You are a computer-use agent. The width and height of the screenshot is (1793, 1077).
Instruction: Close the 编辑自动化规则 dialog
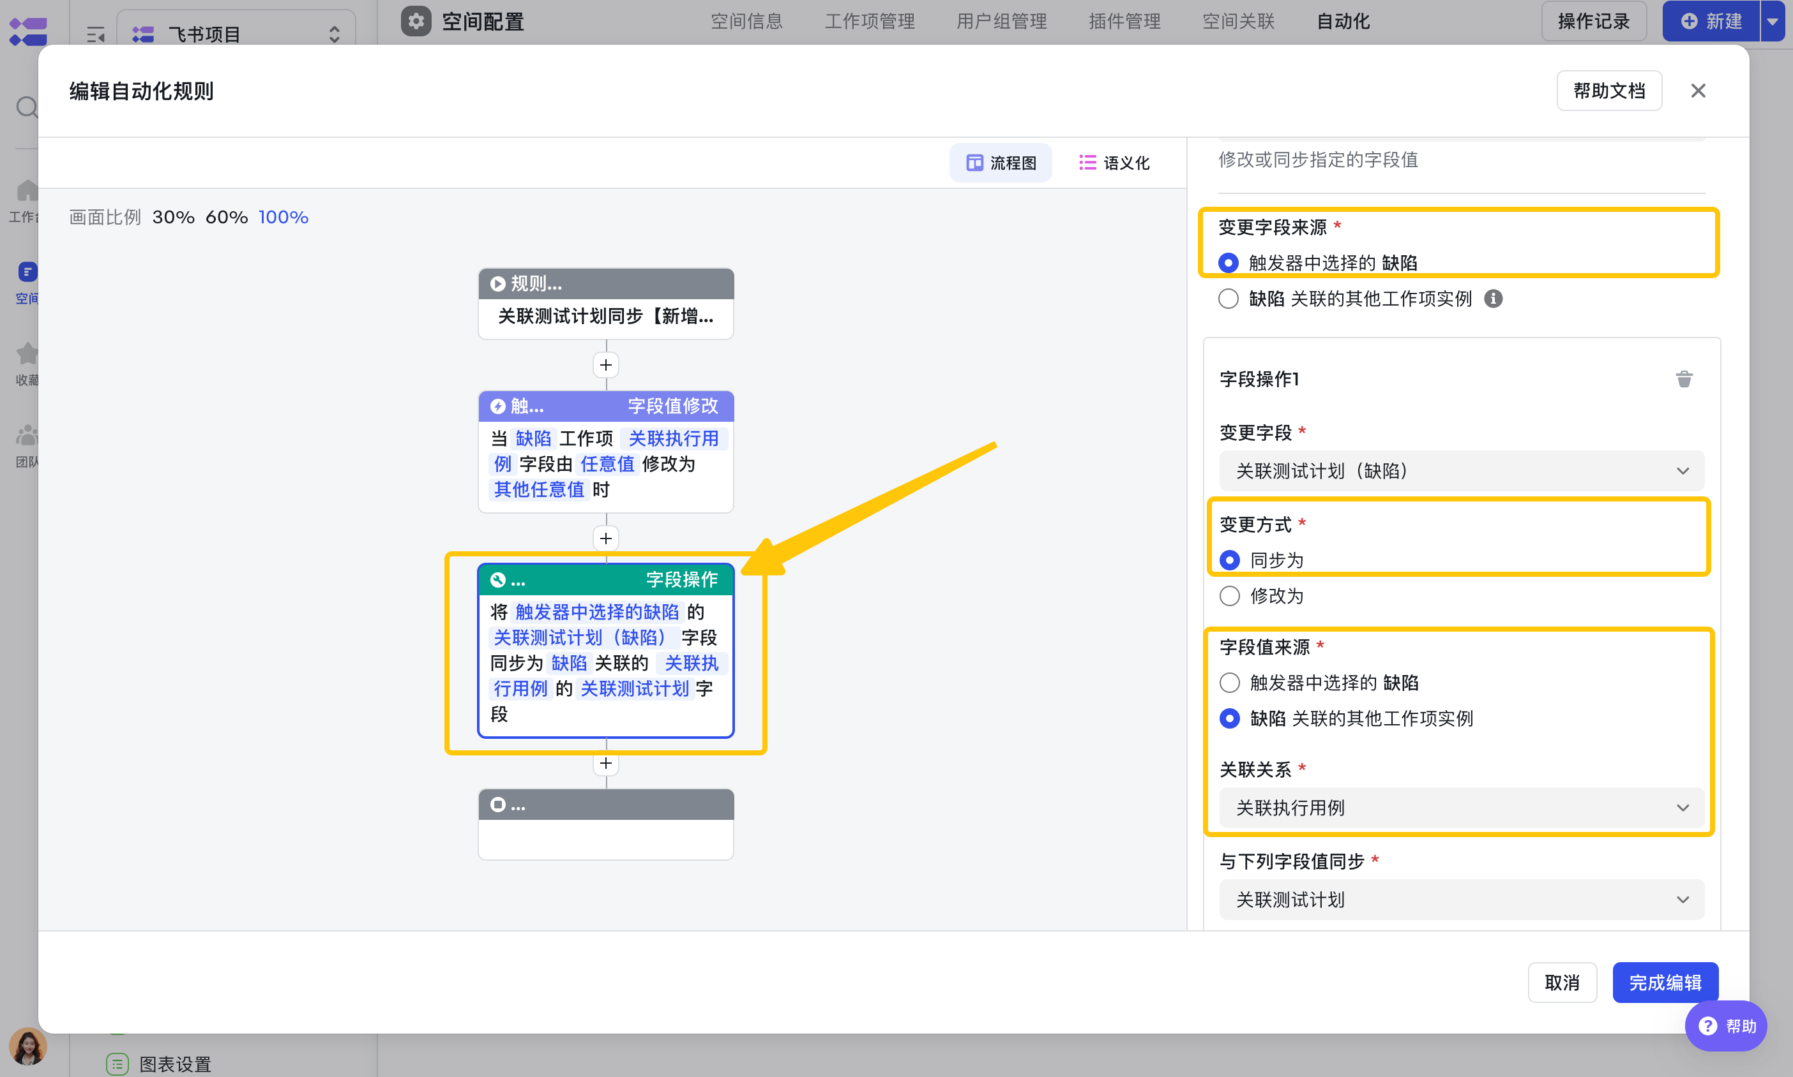pyautogui.click(x=1698, y=91)
